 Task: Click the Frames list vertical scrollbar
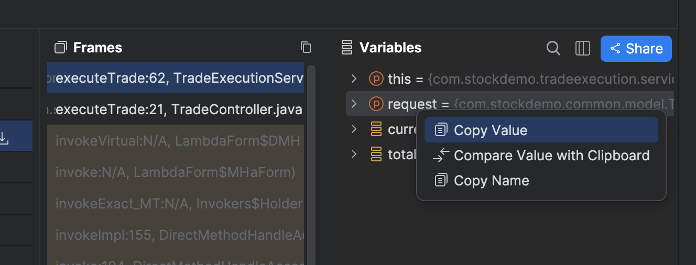click(x=311, y=157)
